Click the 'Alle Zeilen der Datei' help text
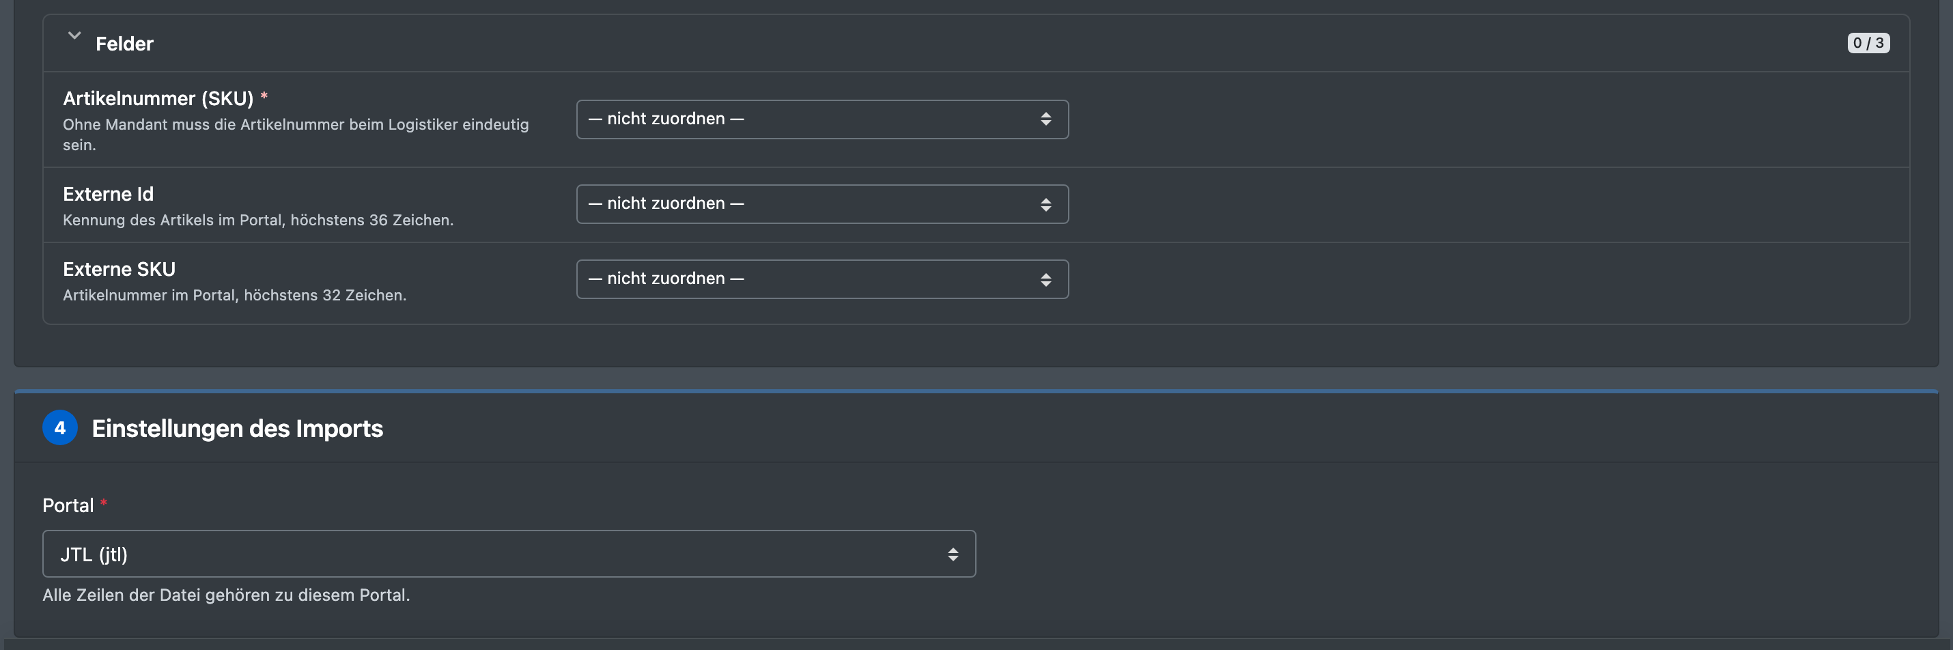The height and width of the screenshot is (650, 1953). (226, 595)
